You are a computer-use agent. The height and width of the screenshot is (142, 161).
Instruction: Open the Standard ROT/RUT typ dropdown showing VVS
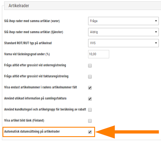pos(123,43)
